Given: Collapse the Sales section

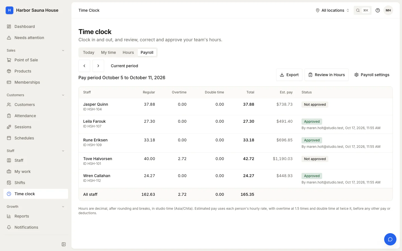Looking at the screenshot, I should [x=36, y=50].
